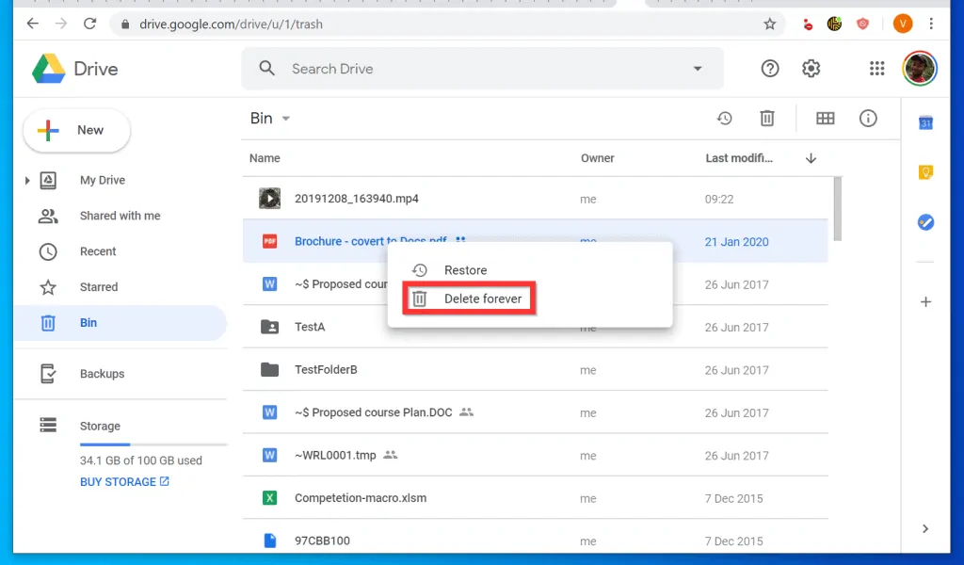Open Google Keep from side panel
The image size is (964, 565).
[925, 172]
